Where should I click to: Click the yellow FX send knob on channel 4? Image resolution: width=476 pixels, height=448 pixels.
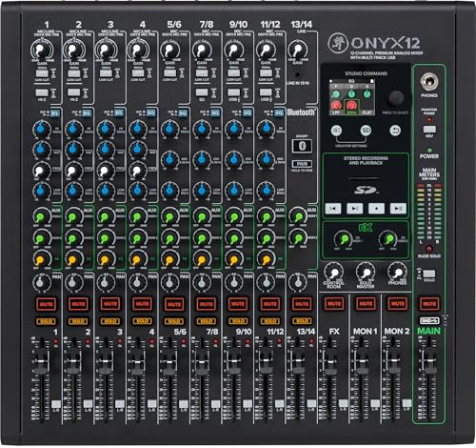[138, 259]
